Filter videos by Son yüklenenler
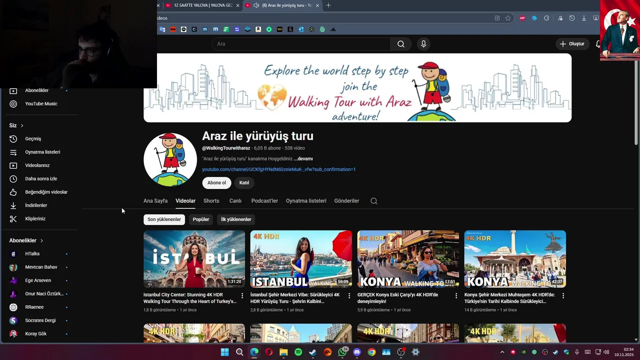640x360 pixels. point(164,219)
